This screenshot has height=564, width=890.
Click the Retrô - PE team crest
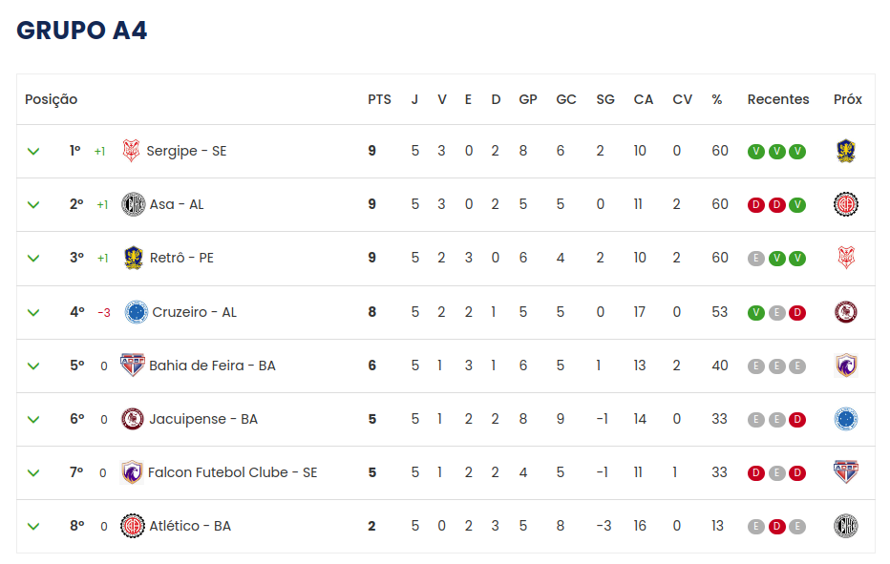[x=134, y=258]
